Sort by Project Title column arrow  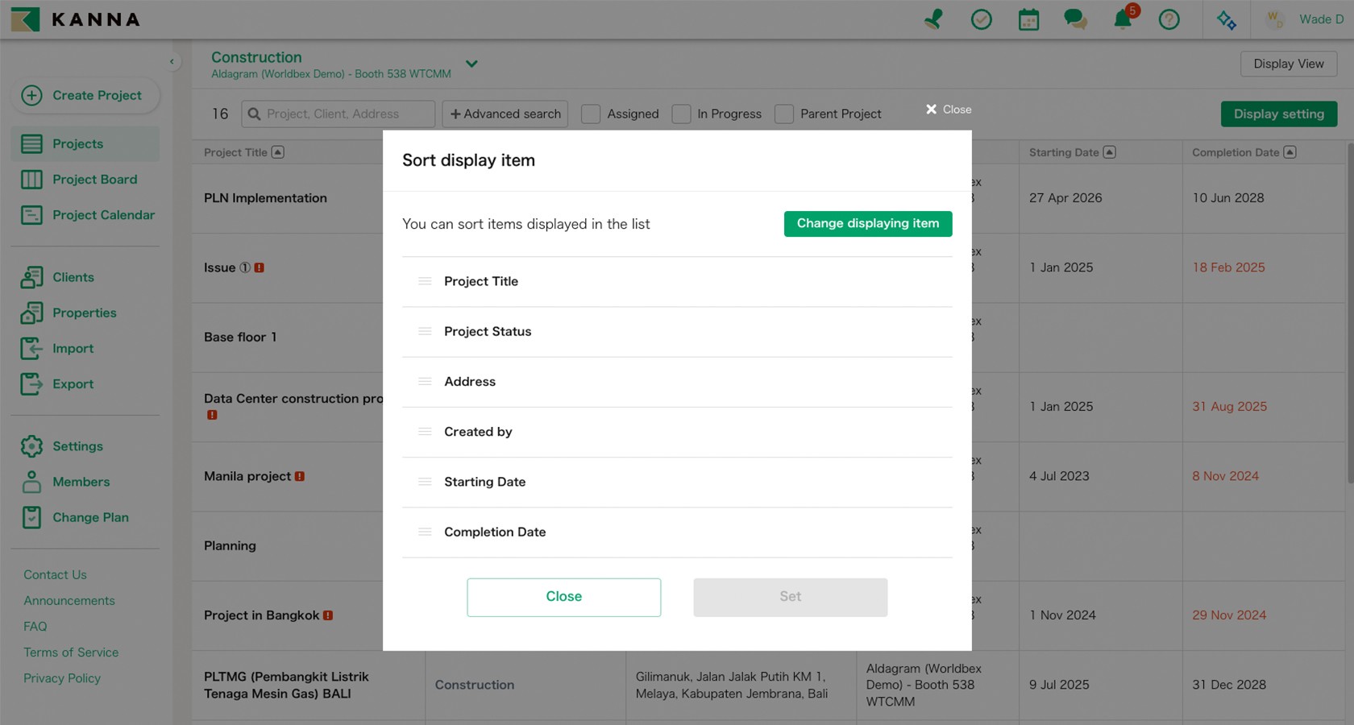coord(278,152)
